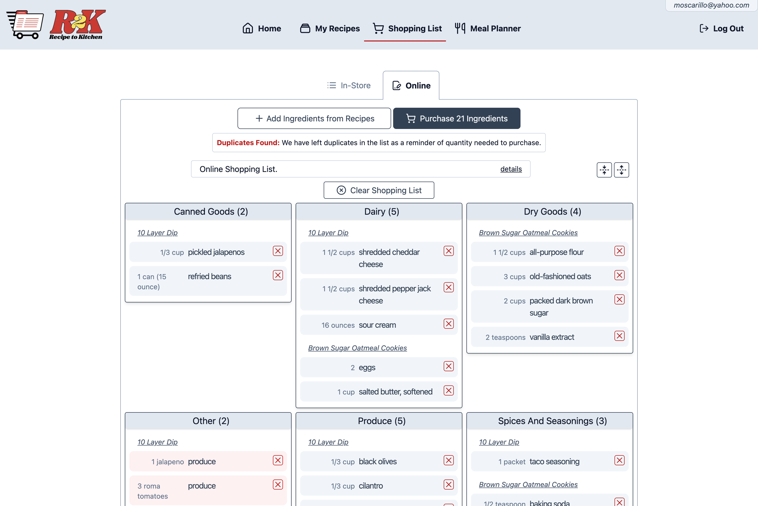Delete taco seasoning ingredient
This screenshot has width=758, height=506.
[x=619, y=460]
